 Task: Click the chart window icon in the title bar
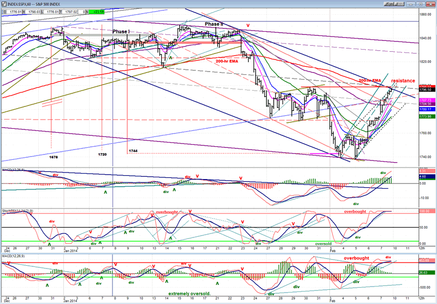click(x=4, y=4)
